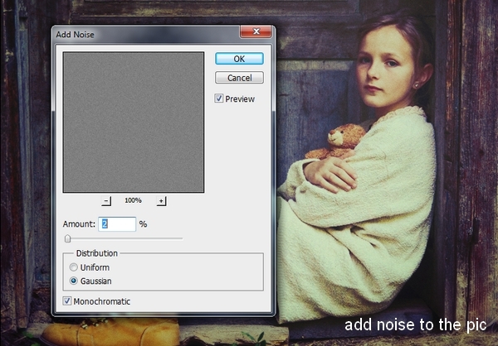This screenshot has height=346, width=498.
Task: Click into the Amount percentage field
Action: click(x=117, y=223)
